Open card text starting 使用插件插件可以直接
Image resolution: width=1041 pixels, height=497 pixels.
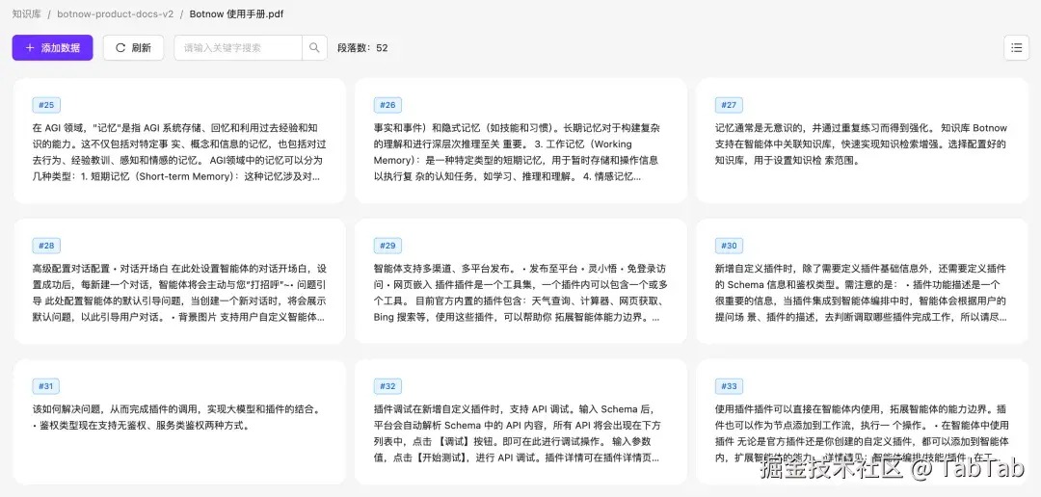[862, 434]
